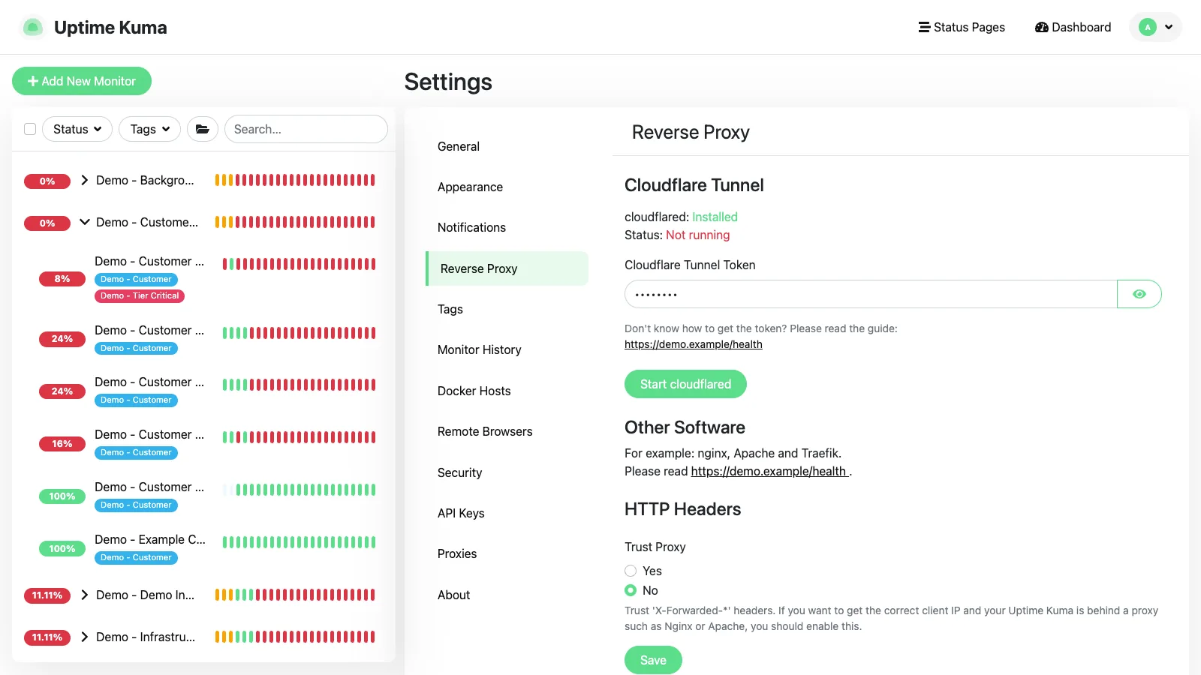1201x675 pixels.
Task: Click the Uptime Kuma logo icon
Action: click(x=32, y=27)
